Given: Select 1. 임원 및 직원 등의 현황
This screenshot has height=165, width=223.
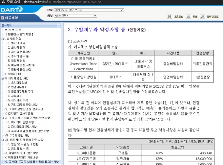Looking at the screenshot, I should pyautogui.click(x=23, y=144).
